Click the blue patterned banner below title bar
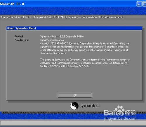This screenshot has width=146, height=127. pyautogui.click(x=73, y=11)
